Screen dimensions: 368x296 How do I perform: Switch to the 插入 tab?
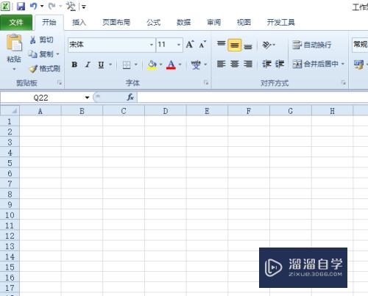[x=79, y=23]
